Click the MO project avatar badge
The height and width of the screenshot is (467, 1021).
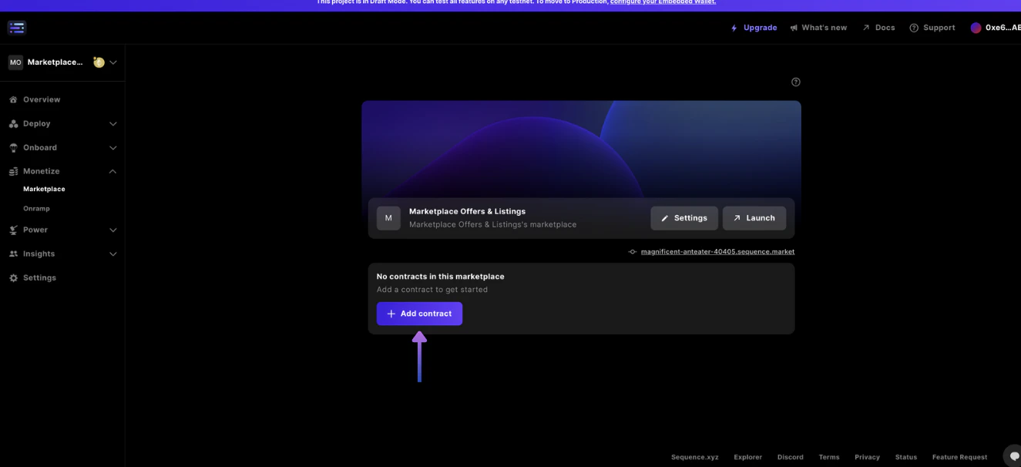(15, 61)
